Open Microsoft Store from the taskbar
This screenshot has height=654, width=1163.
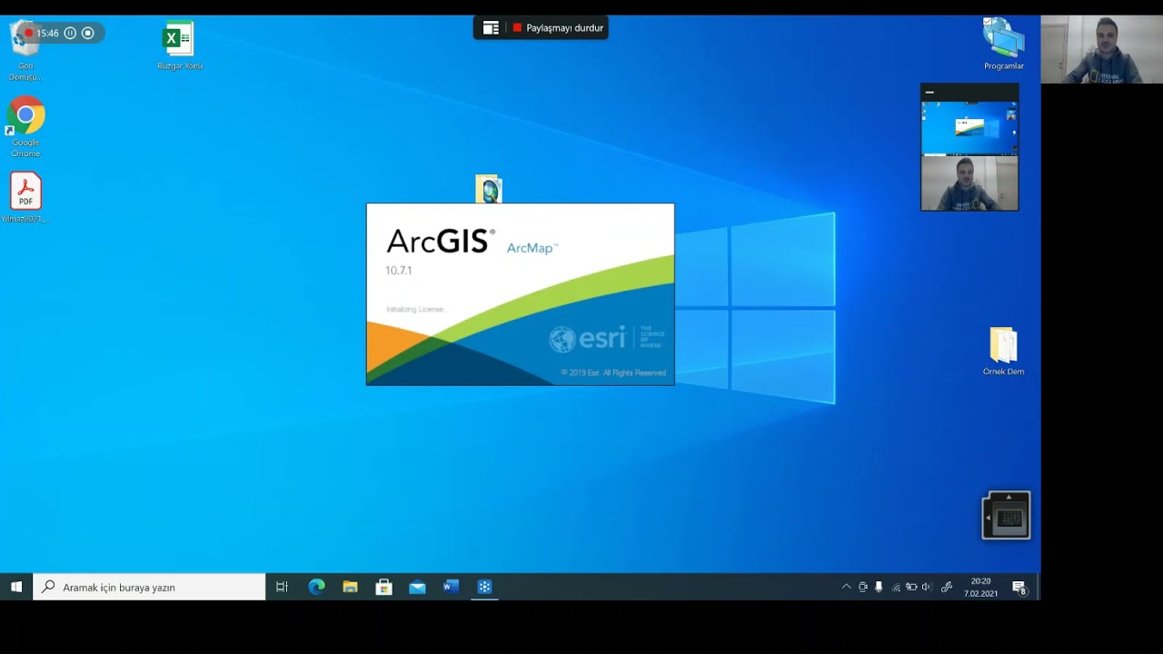383,587
